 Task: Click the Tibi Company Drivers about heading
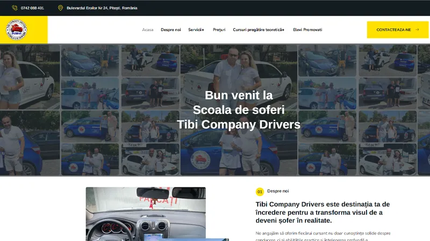coord(322,212)
